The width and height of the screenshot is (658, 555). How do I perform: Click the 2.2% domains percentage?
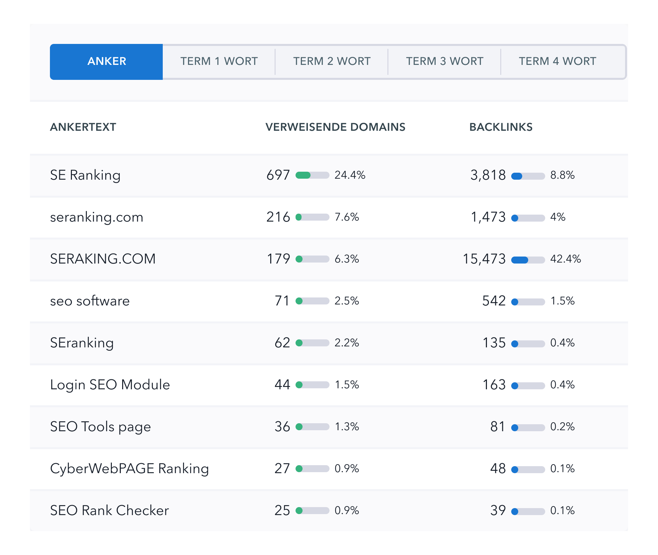point(347,343)
